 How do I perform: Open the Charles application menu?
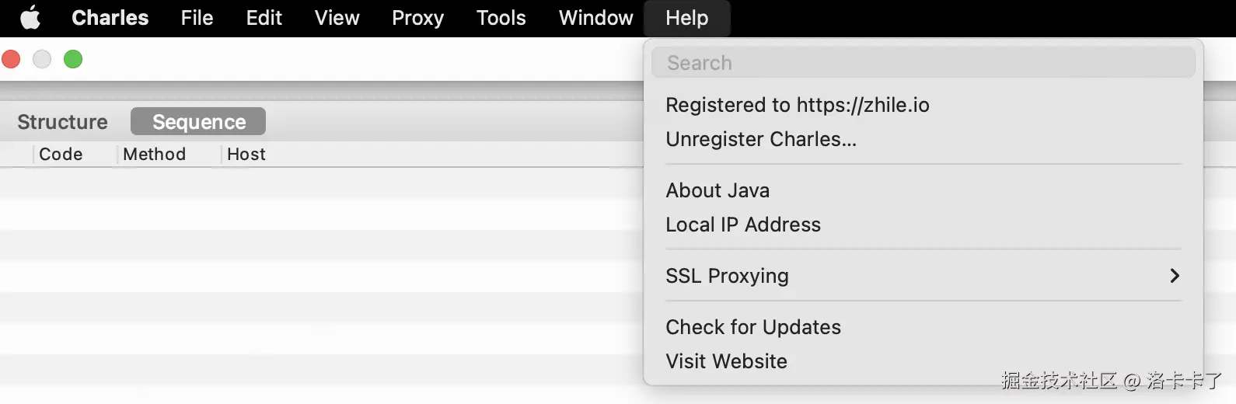pos(110,18)
